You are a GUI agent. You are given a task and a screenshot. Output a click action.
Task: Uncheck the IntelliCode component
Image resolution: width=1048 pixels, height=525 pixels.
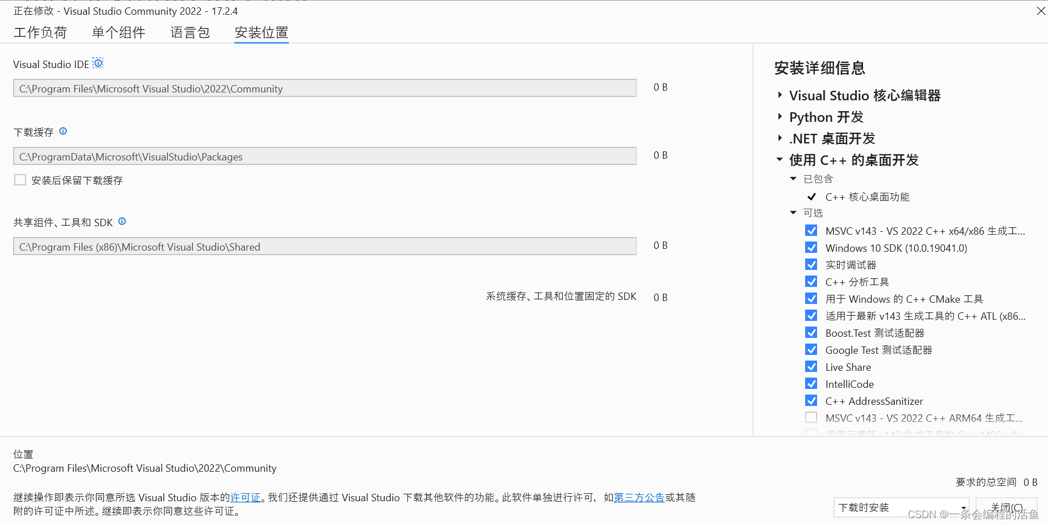tap(811, 384)
